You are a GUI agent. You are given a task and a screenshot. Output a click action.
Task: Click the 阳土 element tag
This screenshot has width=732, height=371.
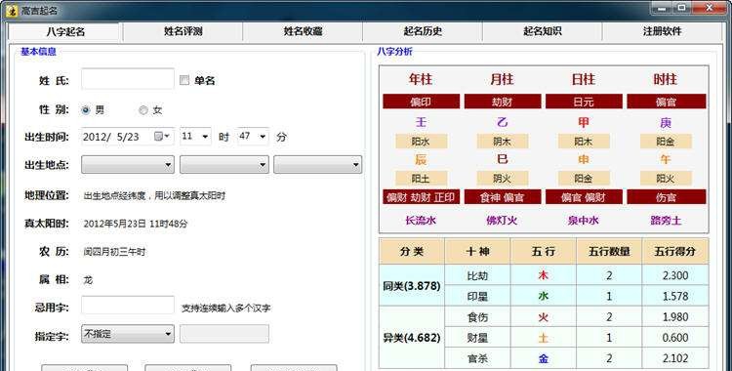(421, 179)
